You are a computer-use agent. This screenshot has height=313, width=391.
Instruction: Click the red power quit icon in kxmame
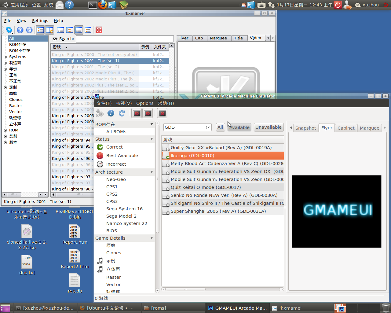(x=99, y=30)
